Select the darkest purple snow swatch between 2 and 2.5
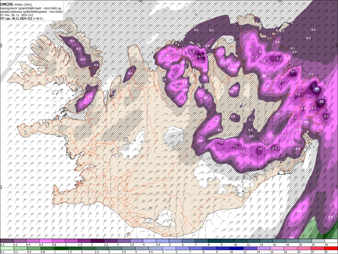The width and height of the screenshot is (338, 254). (x=97, y=241)
